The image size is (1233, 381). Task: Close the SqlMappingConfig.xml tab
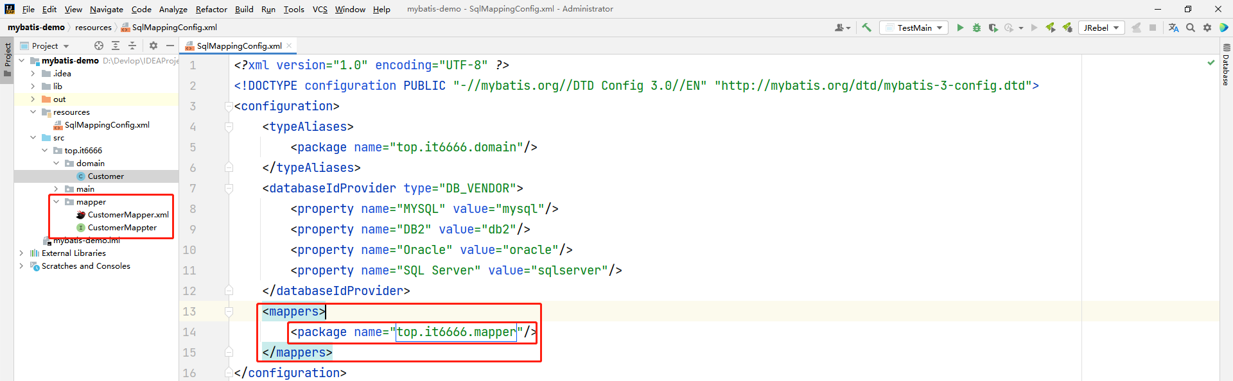(289, 46)
